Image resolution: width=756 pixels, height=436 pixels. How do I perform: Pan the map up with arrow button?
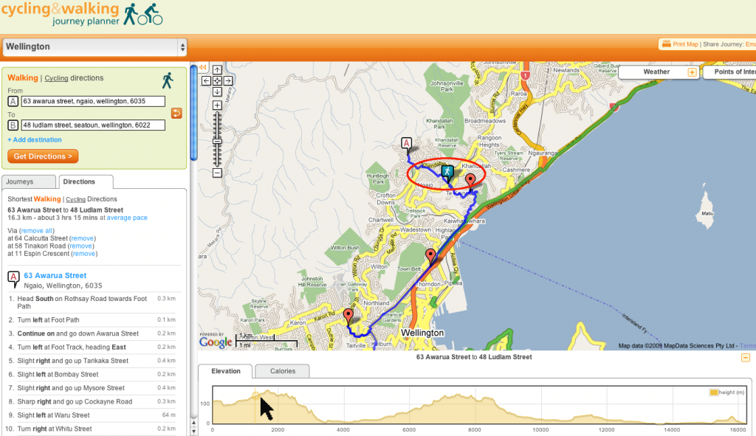217,70
